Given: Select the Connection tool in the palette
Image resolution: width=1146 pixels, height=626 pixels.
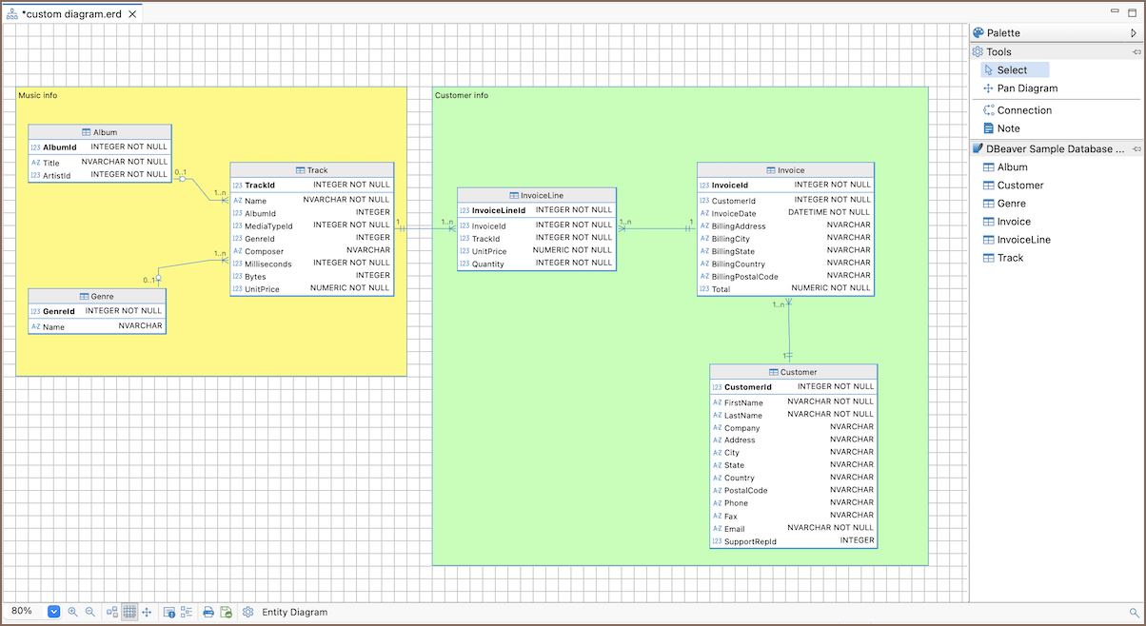Looking at the screenshot, I should point(1024,110).
